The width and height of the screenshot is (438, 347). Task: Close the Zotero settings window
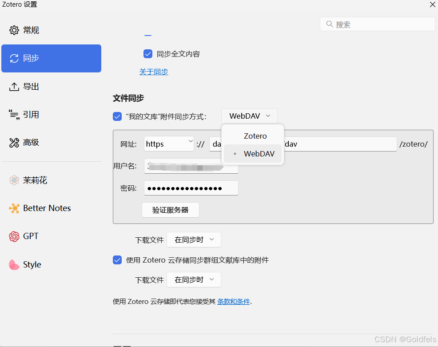432,4
